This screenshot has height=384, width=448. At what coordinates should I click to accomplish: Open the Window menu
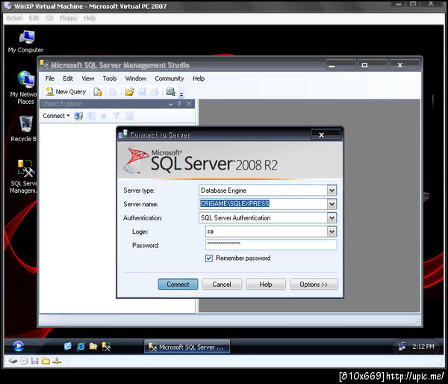click(x=136, y=78)
